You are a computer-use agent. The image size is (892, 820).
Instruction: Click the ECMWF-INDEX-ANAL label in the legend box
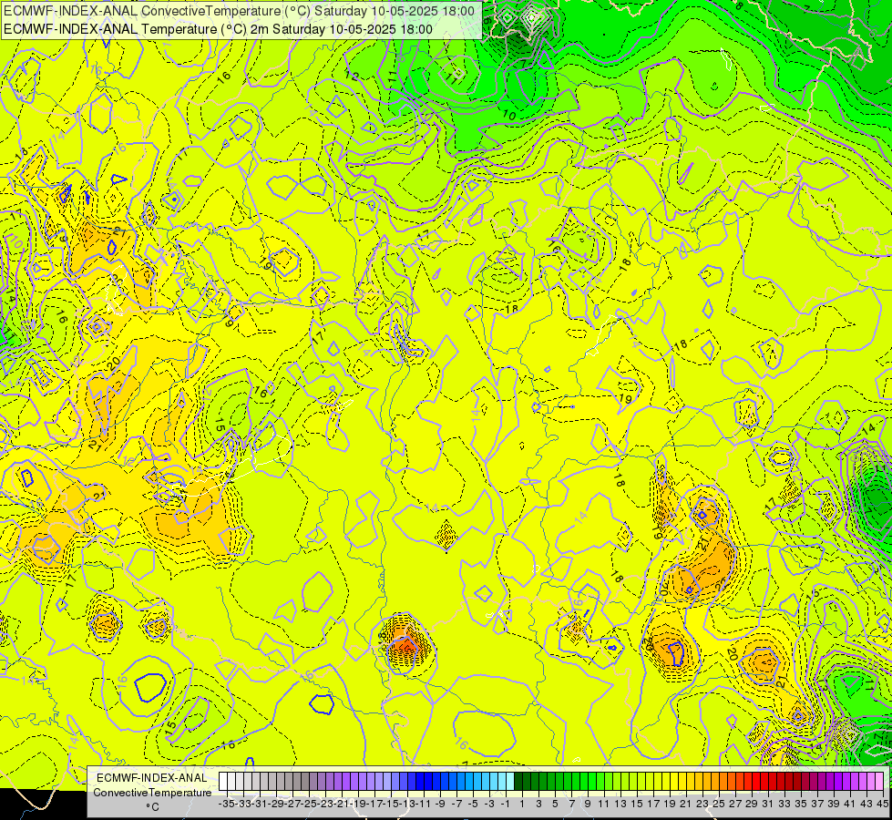click(152, 778)
